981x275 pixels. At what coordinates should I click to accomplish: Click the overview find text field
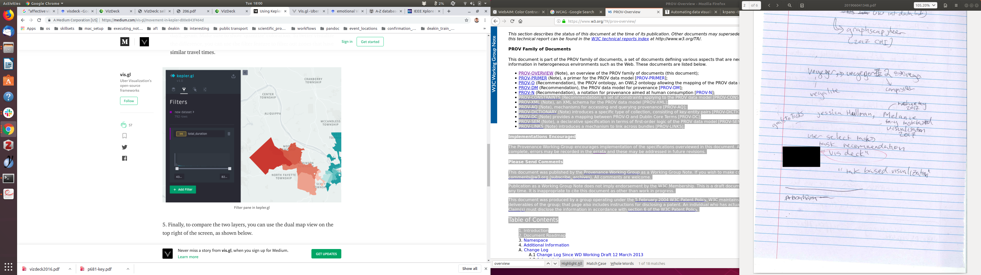[518, 264]
